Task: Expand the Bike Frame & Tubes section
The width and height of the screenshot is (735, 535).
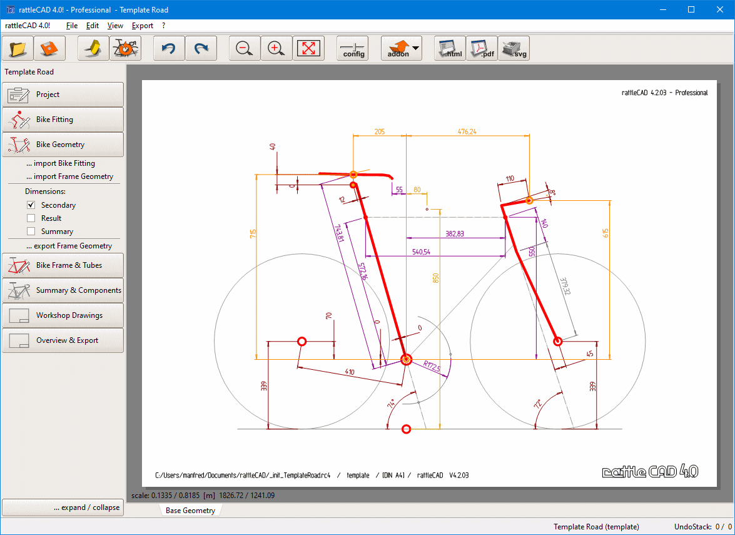Action: tap(63, 265)
